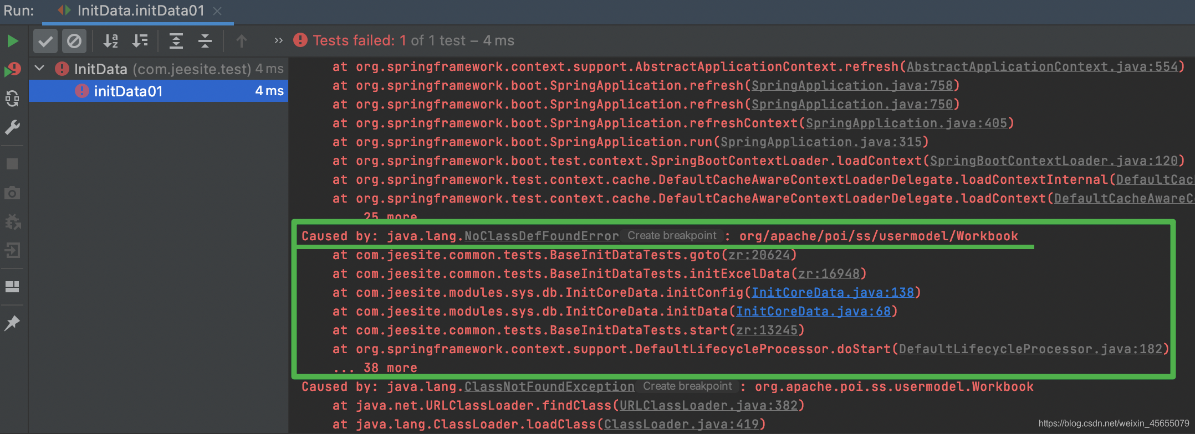Click the camera dump threads icon
Screen dimensions: 1195x434
(x=12, y=193)
